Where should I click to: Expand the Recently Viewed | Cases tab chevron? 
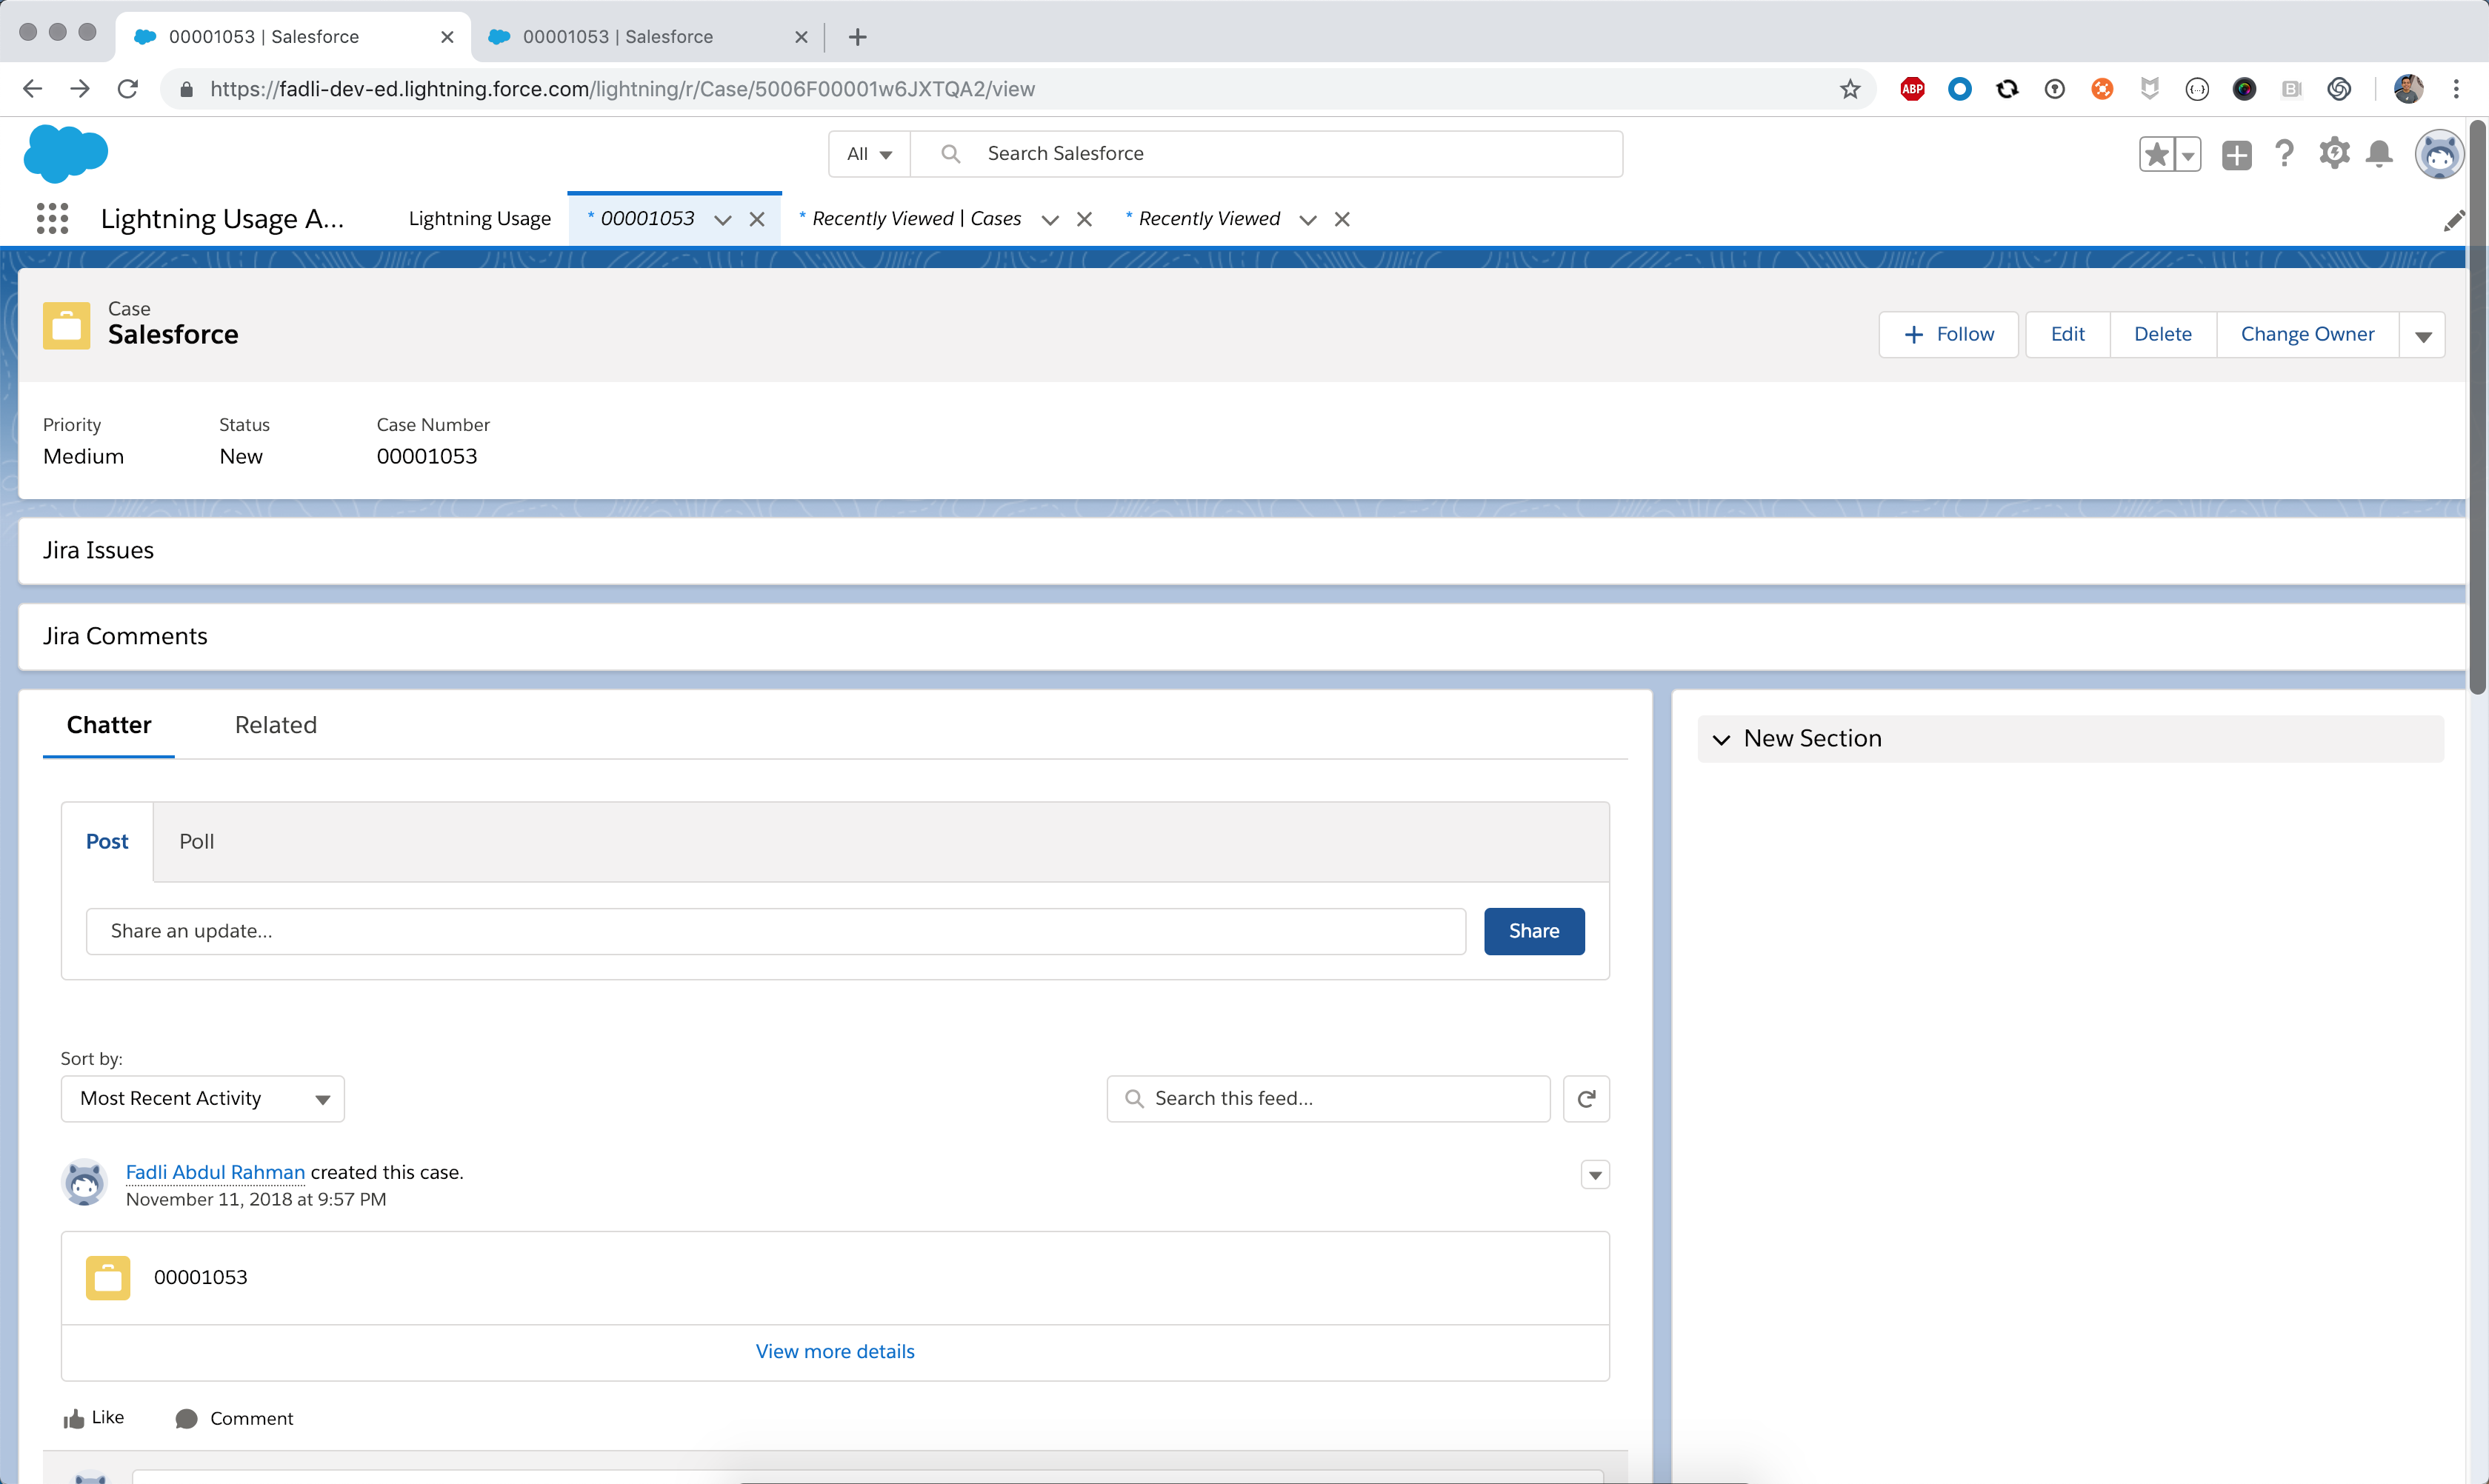click(1050, 219)
